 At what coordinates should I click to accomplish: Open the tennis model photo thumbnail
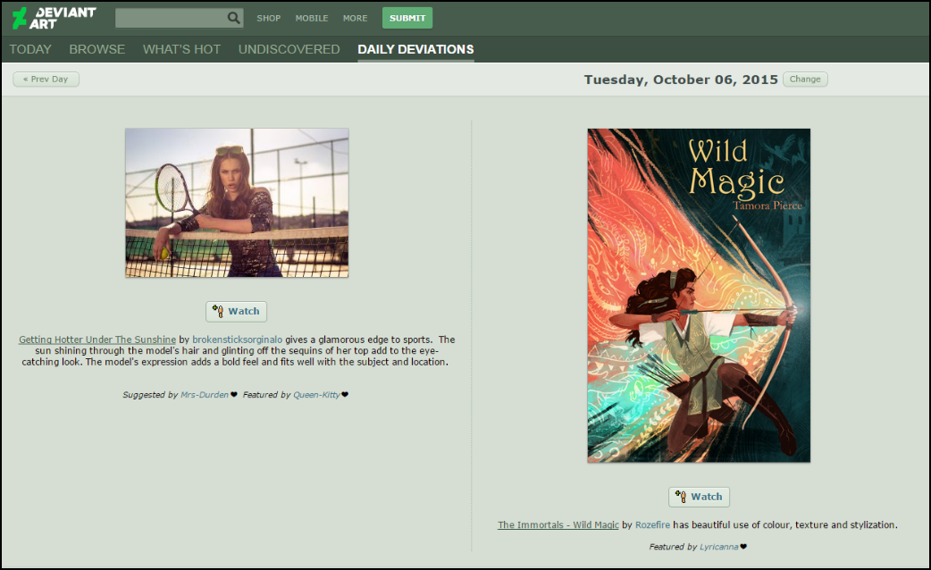tap(237, 203)
